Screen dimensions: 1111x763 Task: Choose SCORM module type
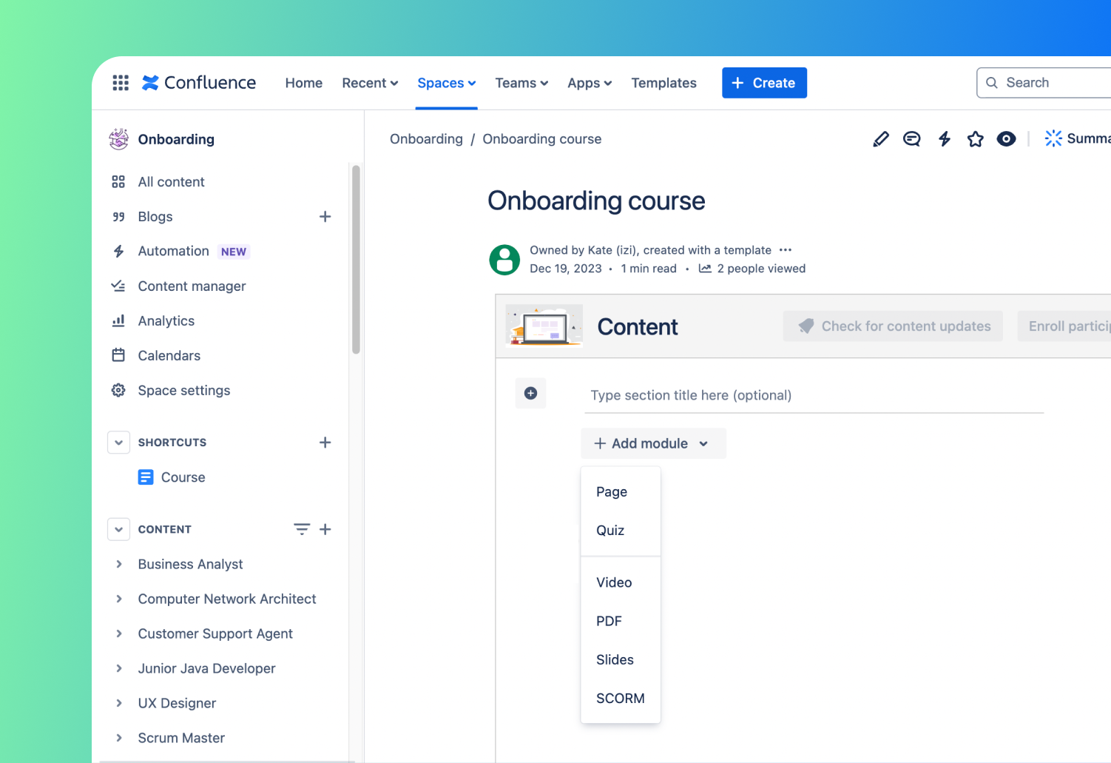(x=620, y=699)
